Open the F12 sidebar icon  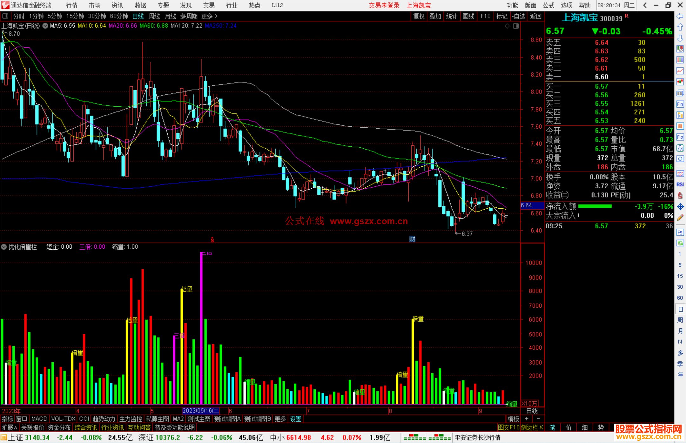pos(680,137)
